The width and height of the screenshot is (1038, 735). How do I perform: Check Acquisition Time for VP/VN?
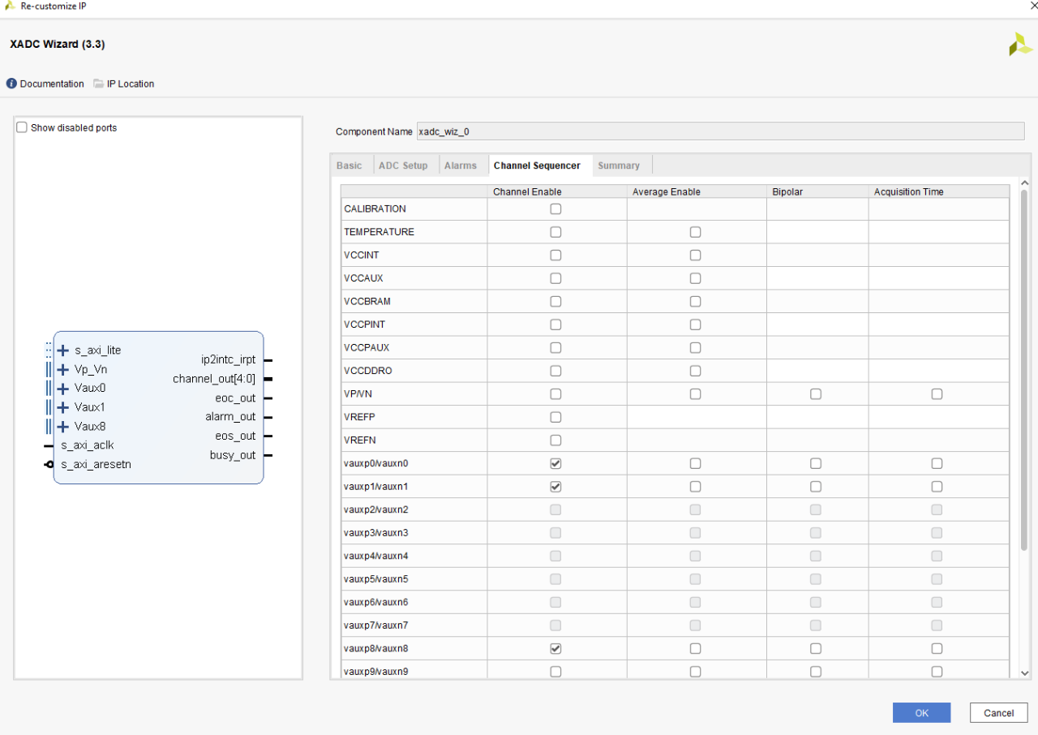point(937,394)
